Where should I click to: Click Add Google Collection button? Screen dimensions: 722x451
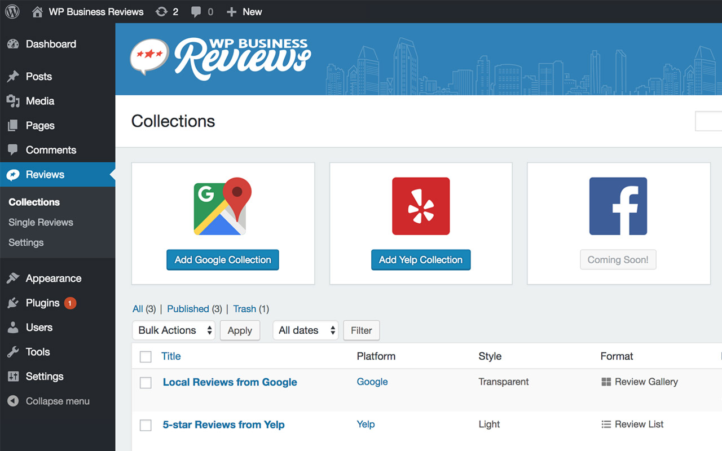tap(223, 260)
